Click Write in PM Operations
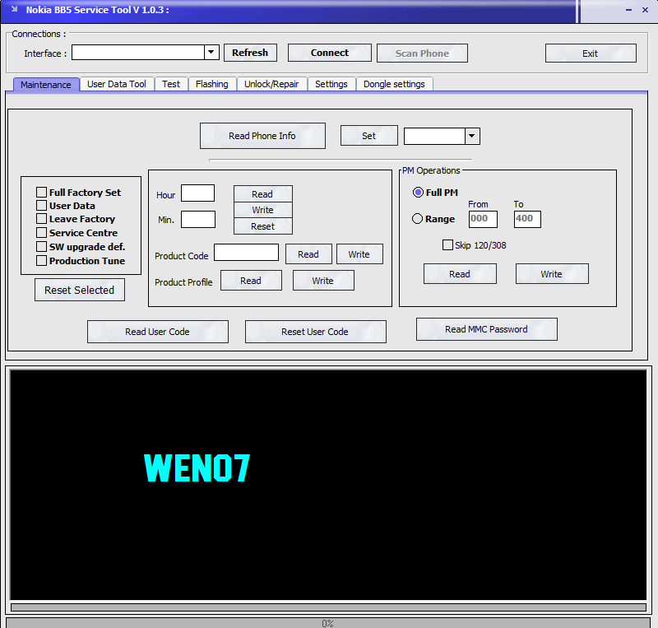This screenshot has width=658, height=628. pos(552,274)
